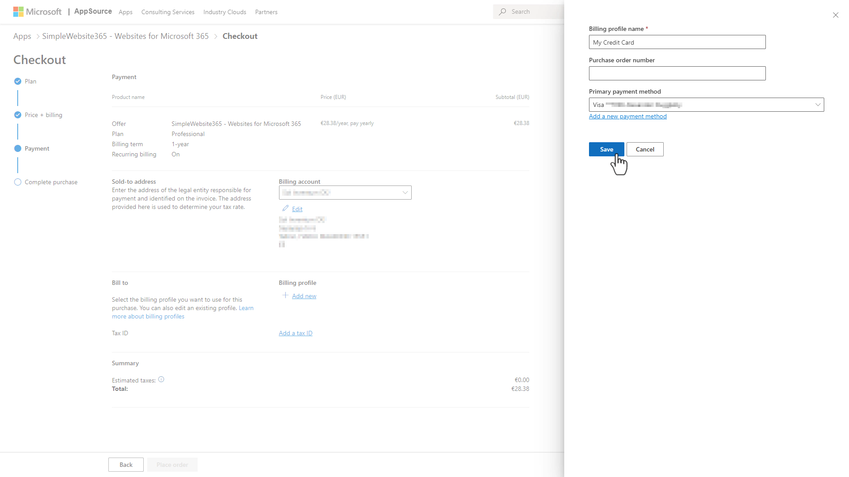The image size is (849, 477).
Task: Go to the Apps breadcrumb
Action: click(22, 36)
